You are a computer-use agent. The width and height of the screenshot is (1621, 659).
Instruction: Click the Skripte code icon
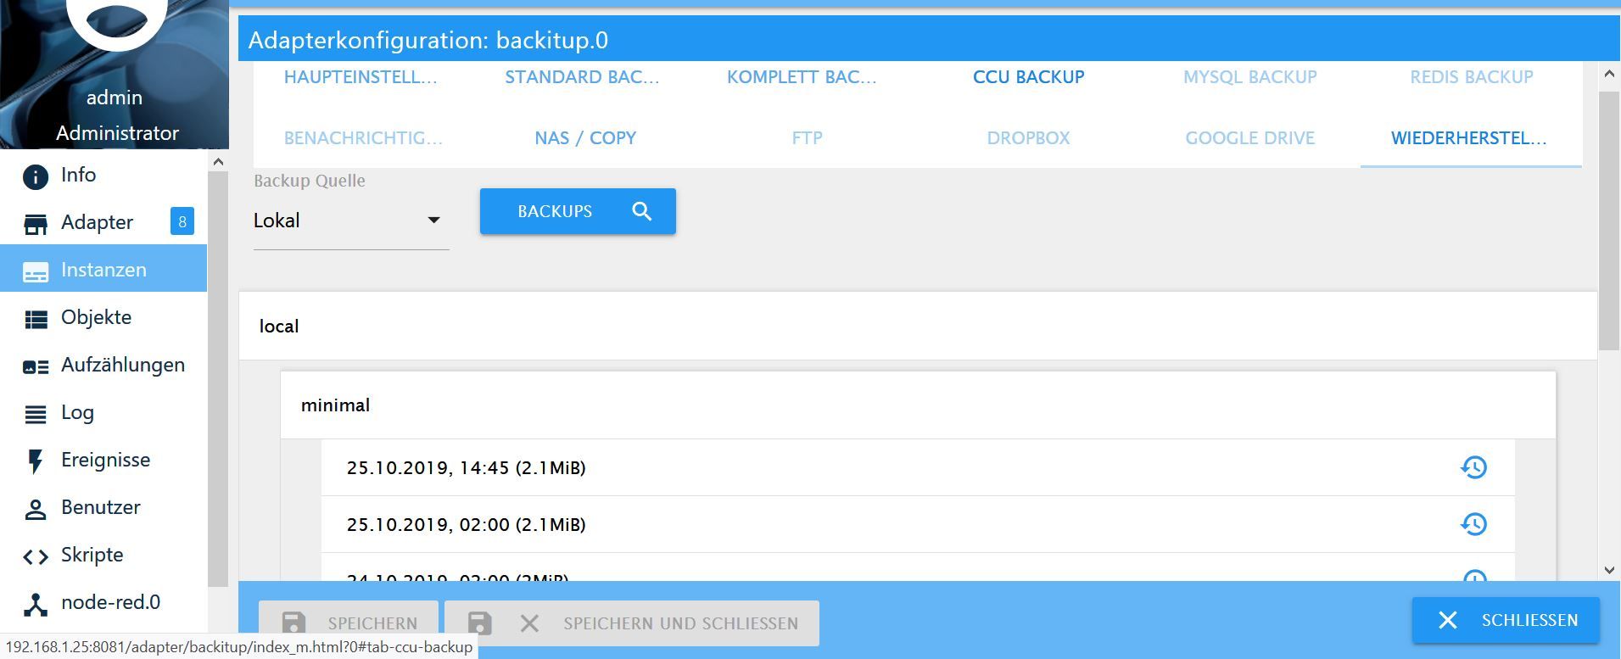pos(35,556)
